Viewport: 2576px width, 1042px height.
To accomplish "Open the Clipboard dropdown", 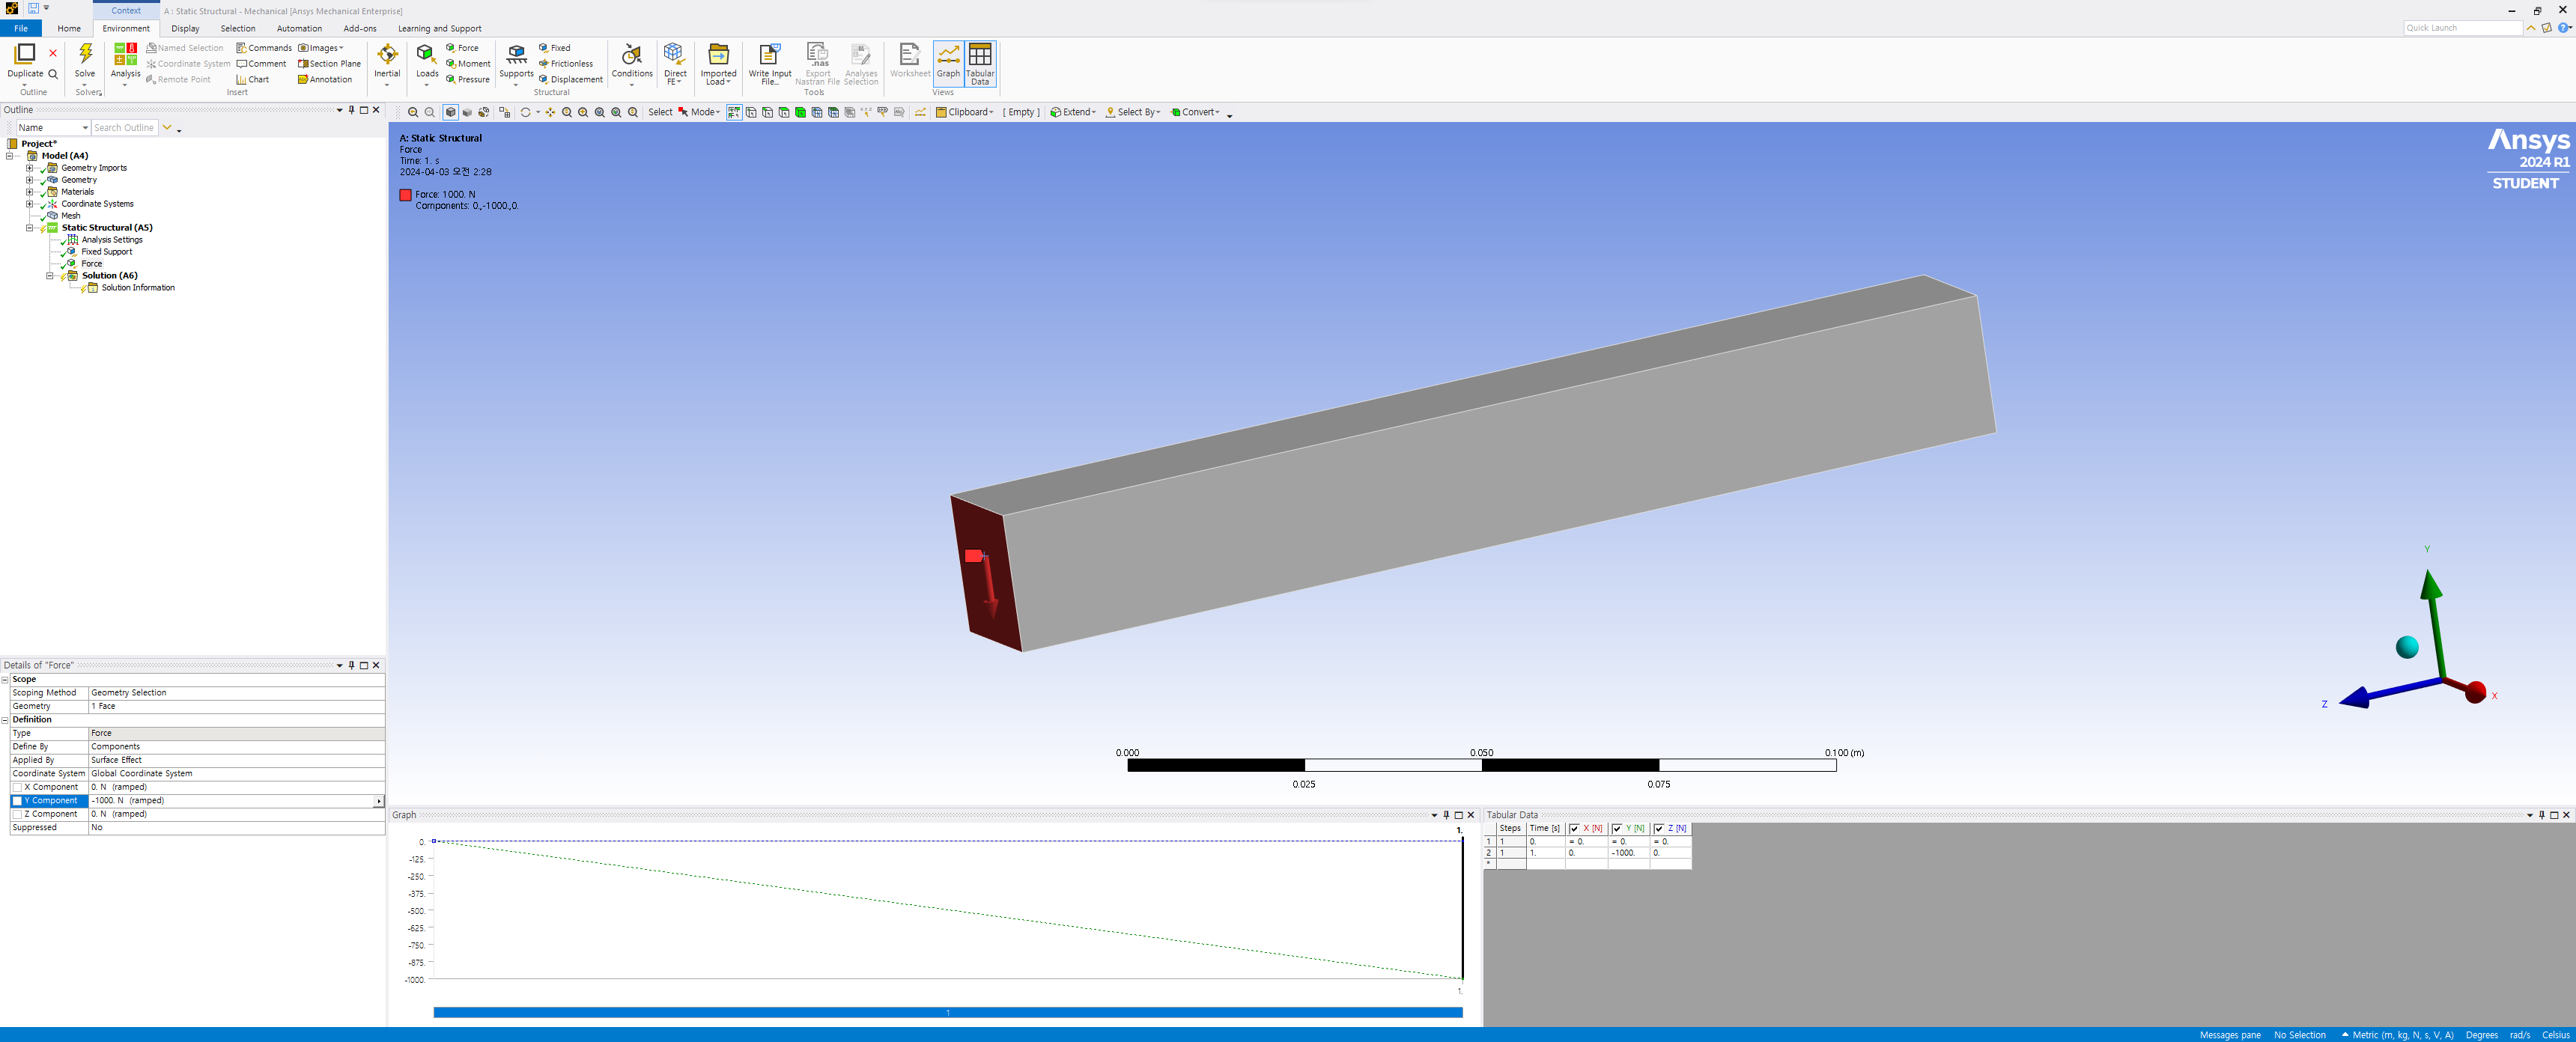I will click(965, 112).
